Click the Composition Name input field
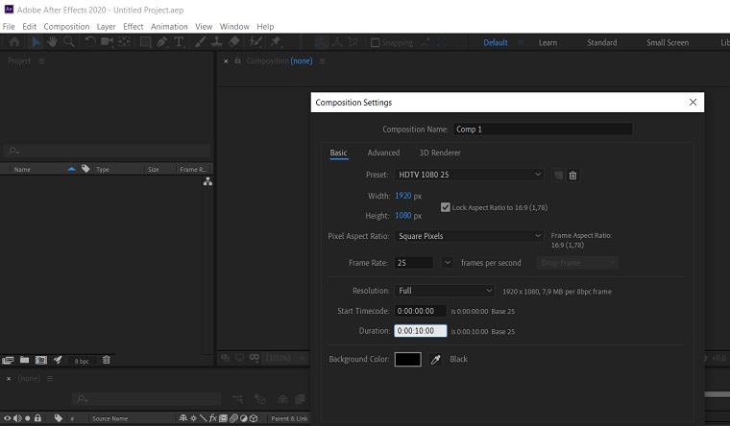This screenshot has width=730, height=426. (x=543, y=129)
